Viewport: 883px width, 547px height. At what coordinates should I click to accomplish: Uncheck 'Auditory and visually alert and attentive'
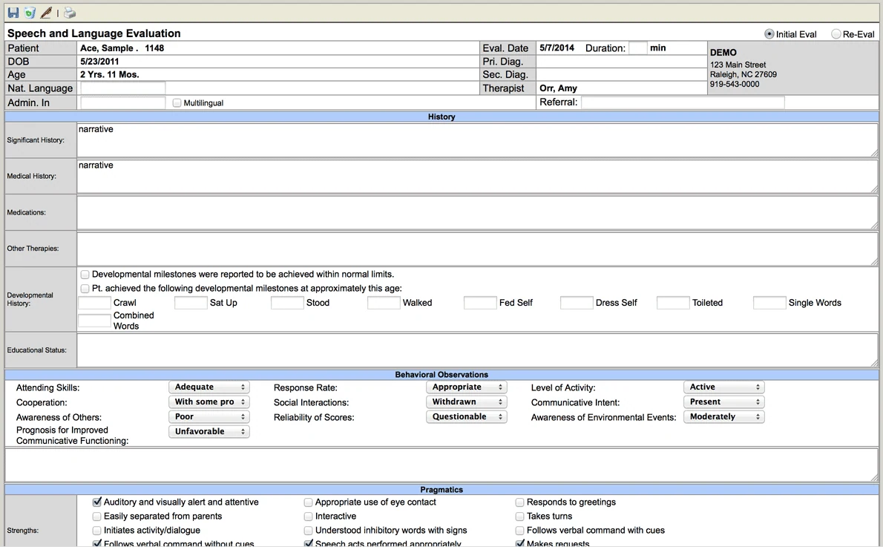click(97, 502)
